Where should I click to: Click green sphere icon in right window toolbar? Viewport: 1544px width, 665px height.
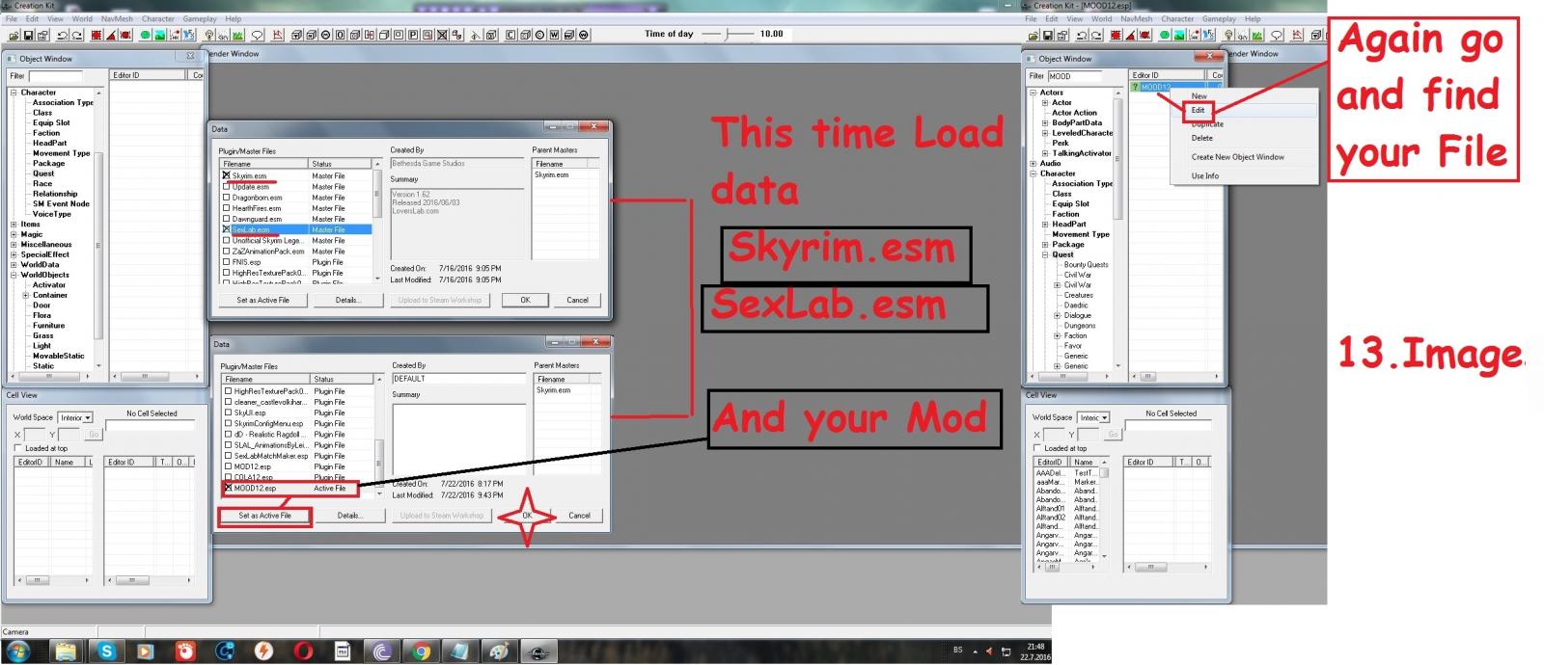tap(1165, 36)
